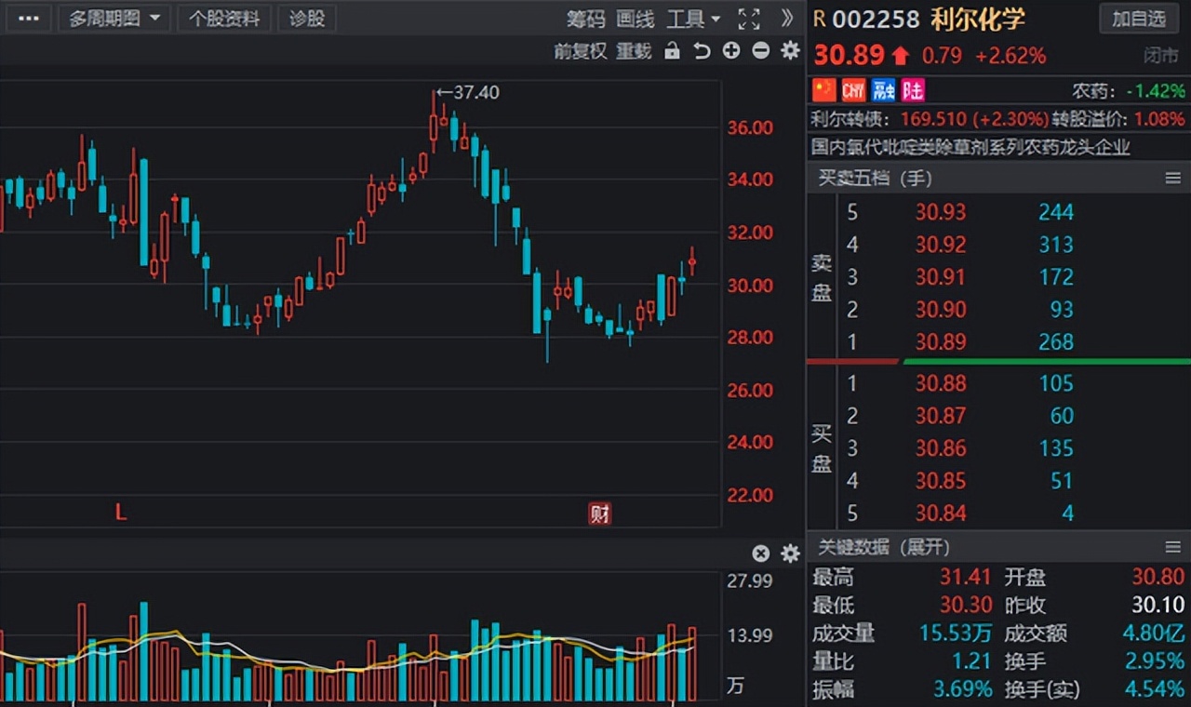This screenshot has height=707, width=1191.
Task: Click the 陆 stock-connect badge
Action: 912,89
